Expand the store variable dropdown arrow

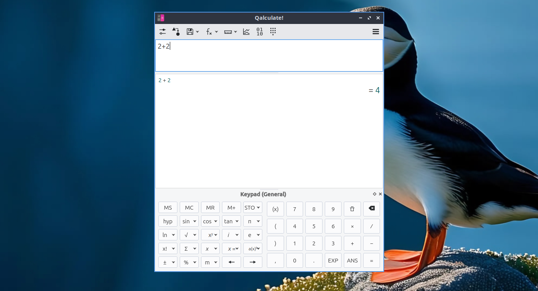click(197, 32)
